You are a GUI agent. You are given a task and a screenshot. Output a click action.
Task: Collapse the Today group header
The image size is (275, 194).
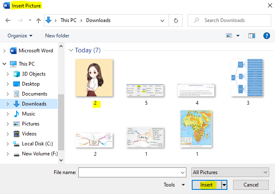click(x=71, y=50)
